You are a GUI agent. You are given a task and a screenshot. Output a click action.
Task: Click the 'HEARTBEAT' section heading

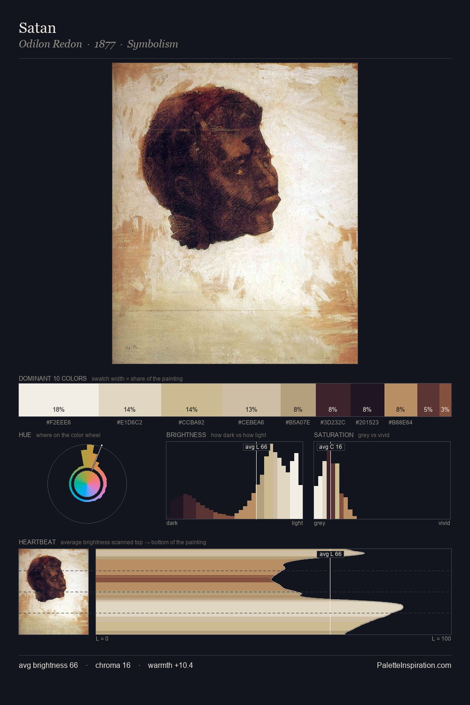pyautogui.click(x=37, y=542)
